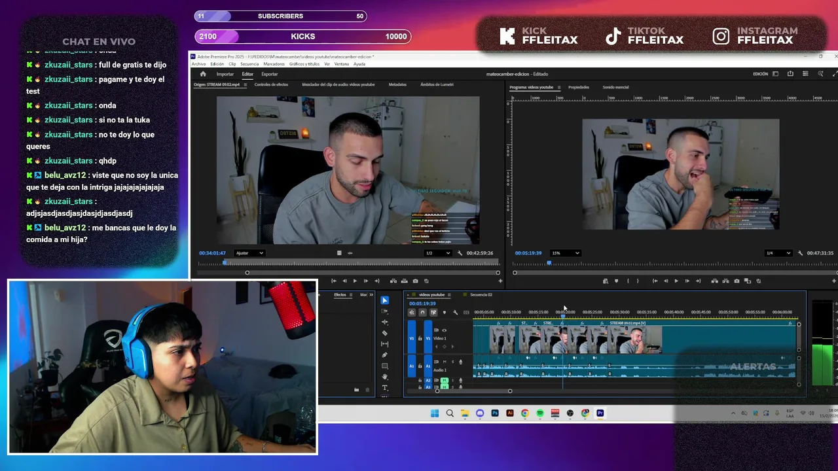
Task: Open the 15% zoom dropdown in Program monitor
Action: click(x=566, y=253)
